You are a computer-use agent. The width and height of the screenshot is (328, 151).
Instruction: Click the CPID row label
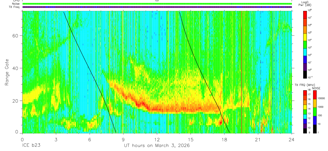click(x=16, y=1)
